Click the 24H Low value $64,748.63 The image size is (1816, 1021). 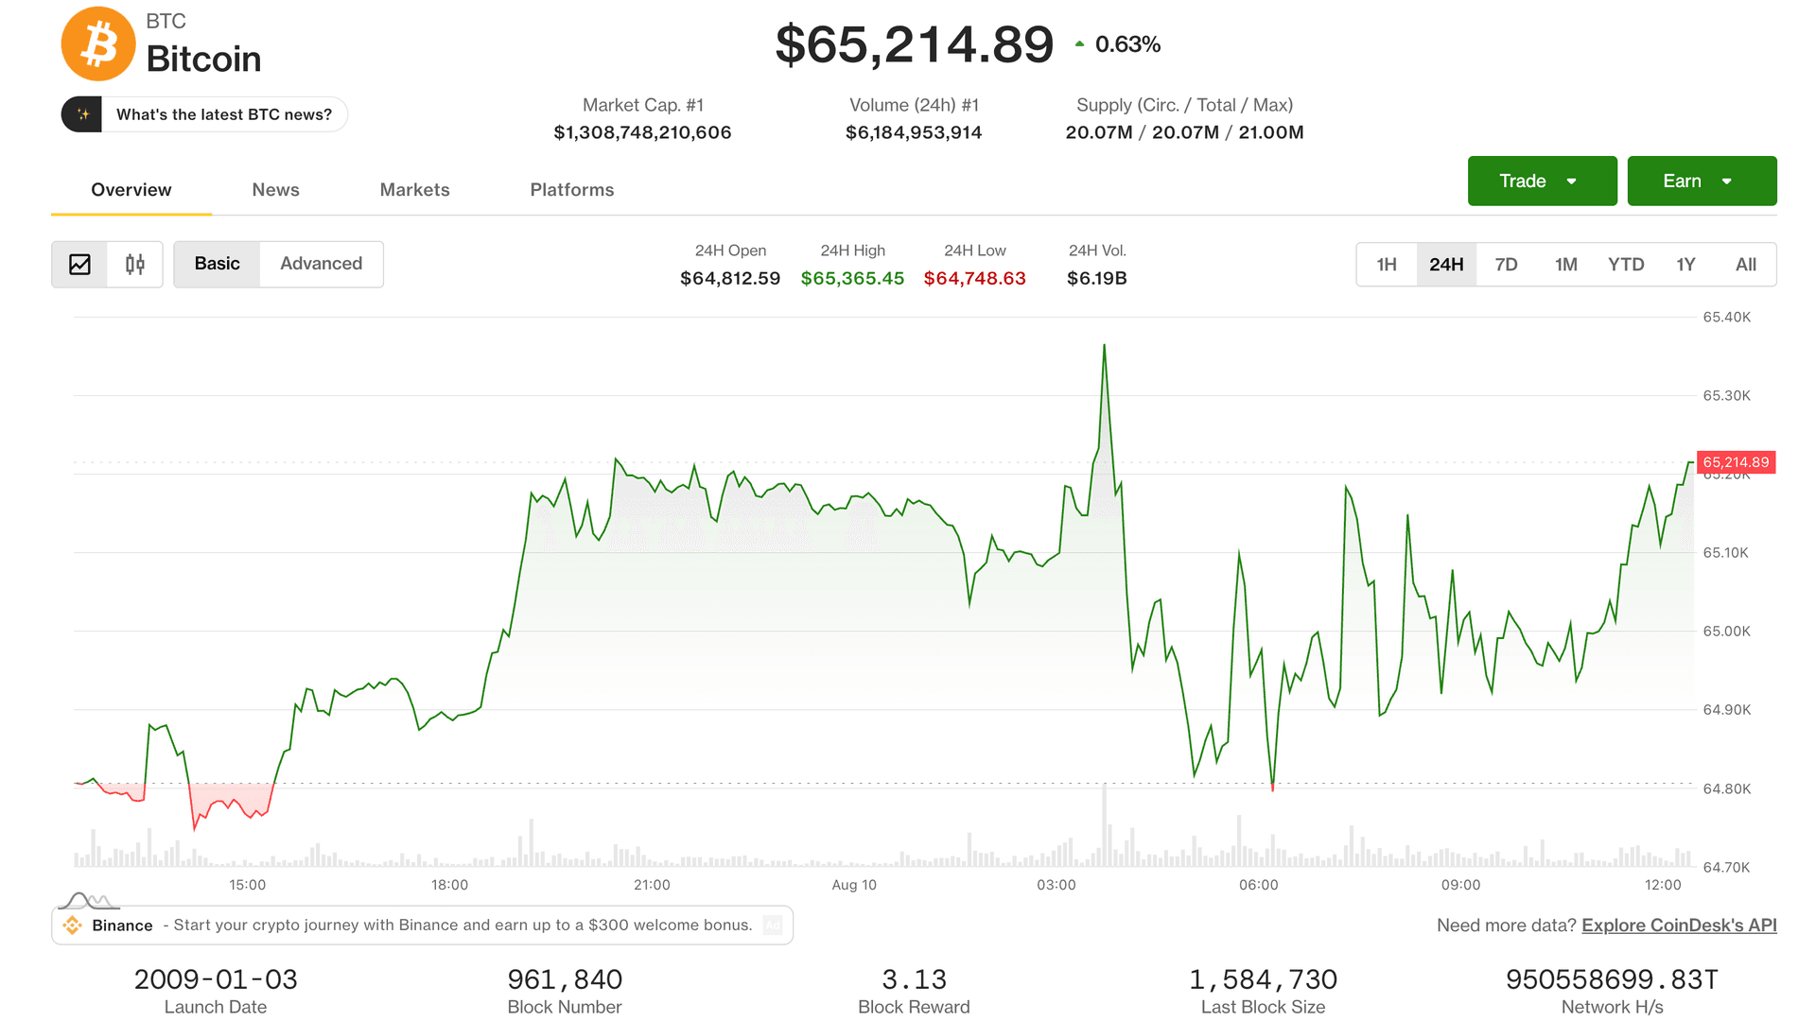click(x=974, y=278)
